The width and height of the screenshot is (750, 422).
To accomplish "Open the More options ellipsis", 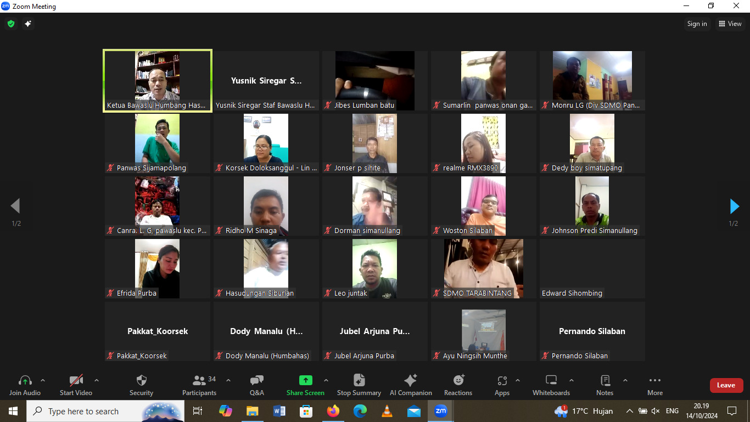I will pos(654,385).
